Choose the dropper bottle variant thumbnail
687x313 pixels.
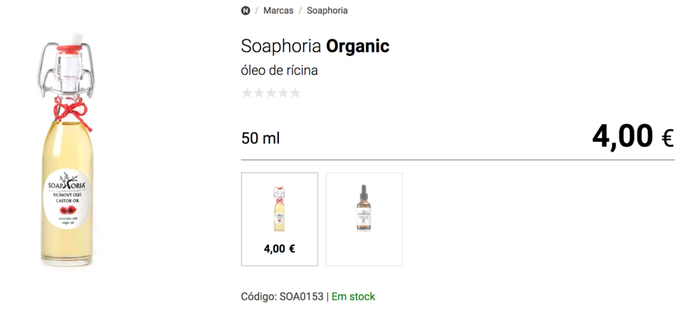pyautogui.click(x=364, y=209)
